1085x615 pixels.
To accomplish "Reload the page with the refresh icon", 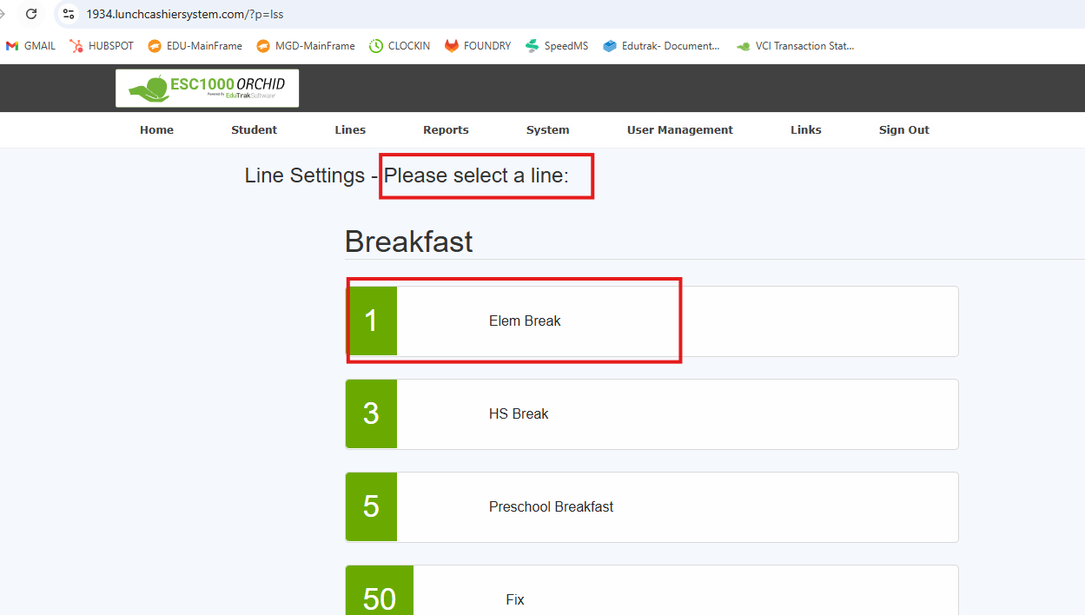I will pyautogui.click(x=31, y=14).
